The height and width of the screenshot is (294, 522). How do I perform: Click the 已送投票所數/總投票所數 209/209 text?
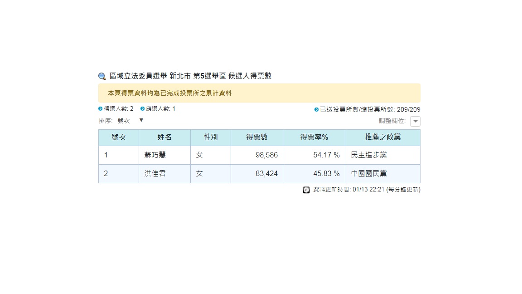(x=370, y=109)
